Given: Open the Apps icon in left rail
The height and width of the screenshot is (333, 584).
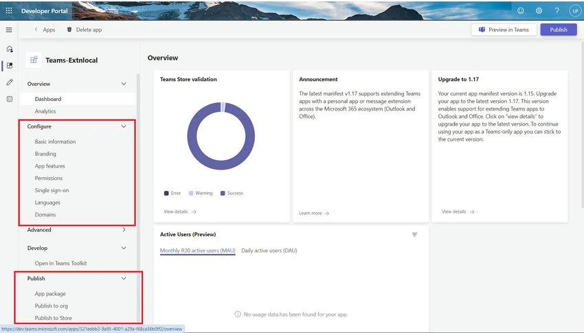Looking at the screenshot, I should (x=10, y=65).
